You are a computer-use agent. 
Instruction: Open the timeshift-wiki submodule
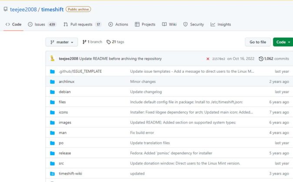pos(70,174)
